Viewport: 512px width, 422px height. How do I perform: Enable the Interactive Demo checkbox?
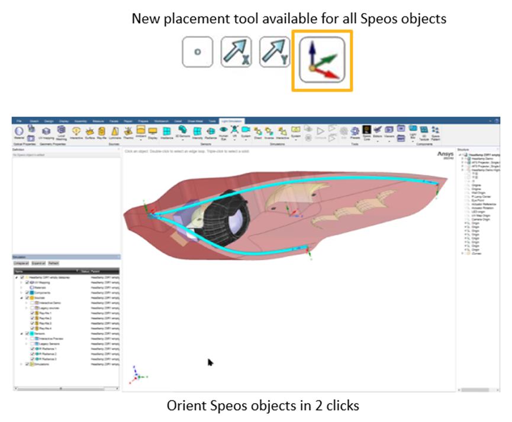[33, 303]
